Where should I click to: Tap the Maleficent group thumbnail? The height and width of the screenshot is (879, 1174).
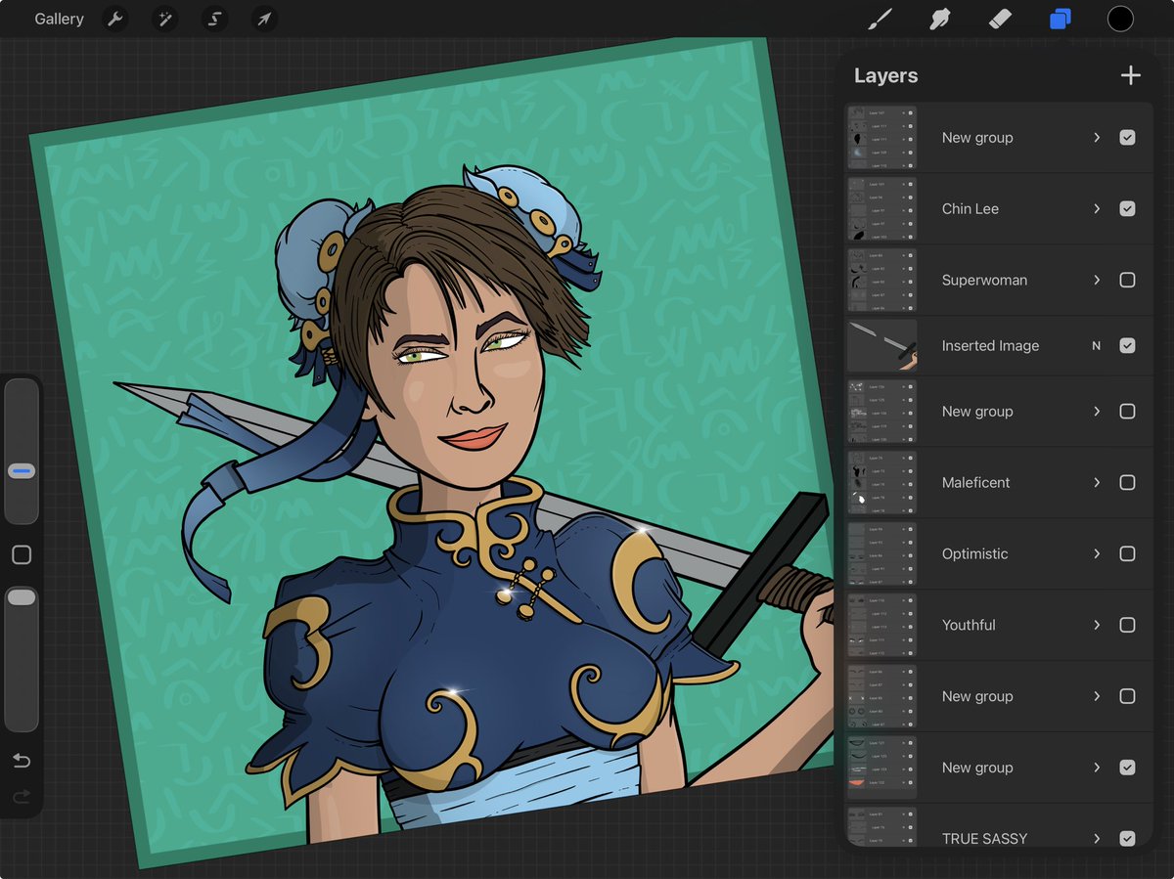[881, 482]
